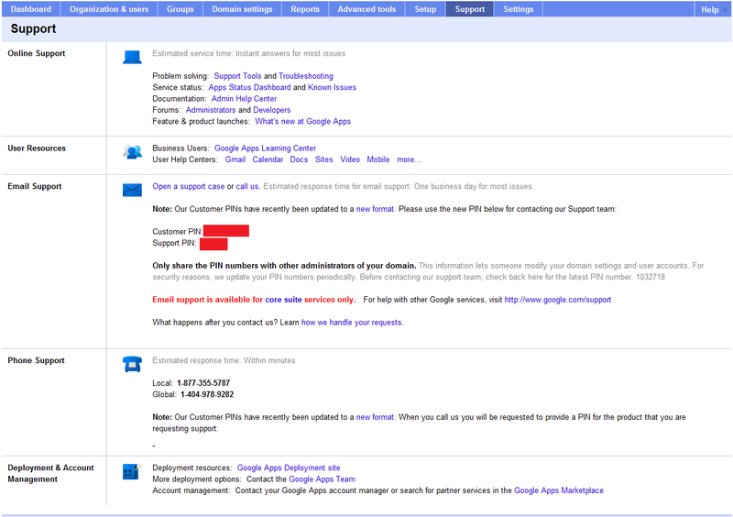Viewport: 733px width, 517px height.
Task: Open the Help dropdown arrow
Action: click(725, 9)
